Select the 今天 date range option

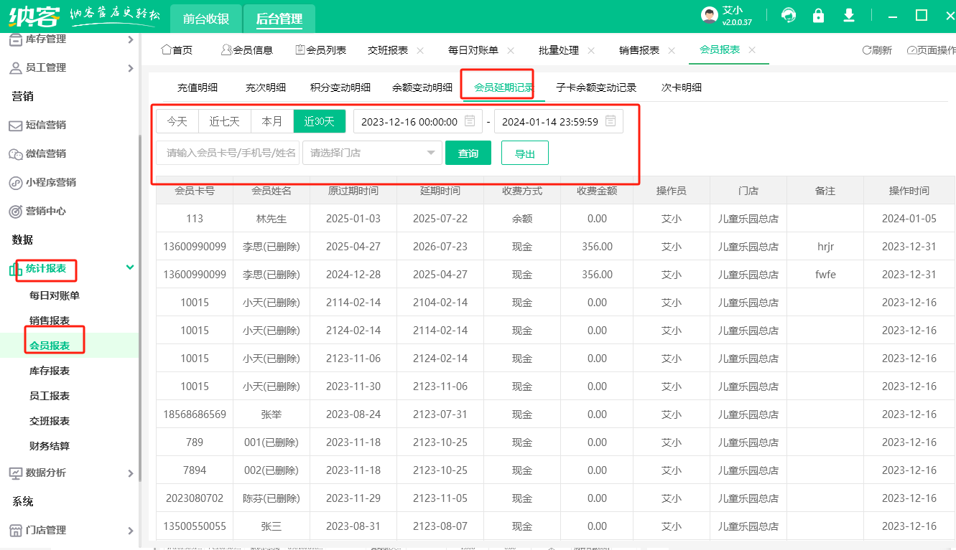click(177, 121)
